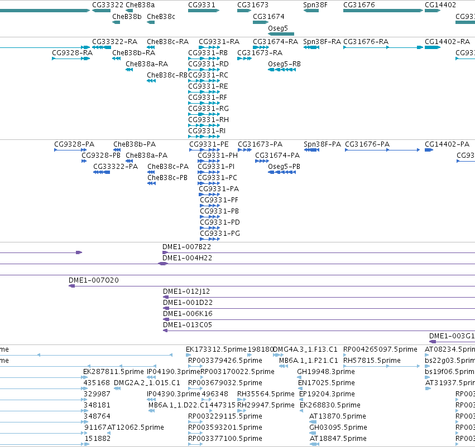This screenshot has height=447, width=475.
Task: Open the CG14402-PA protein label
Action: pos(447,144)
